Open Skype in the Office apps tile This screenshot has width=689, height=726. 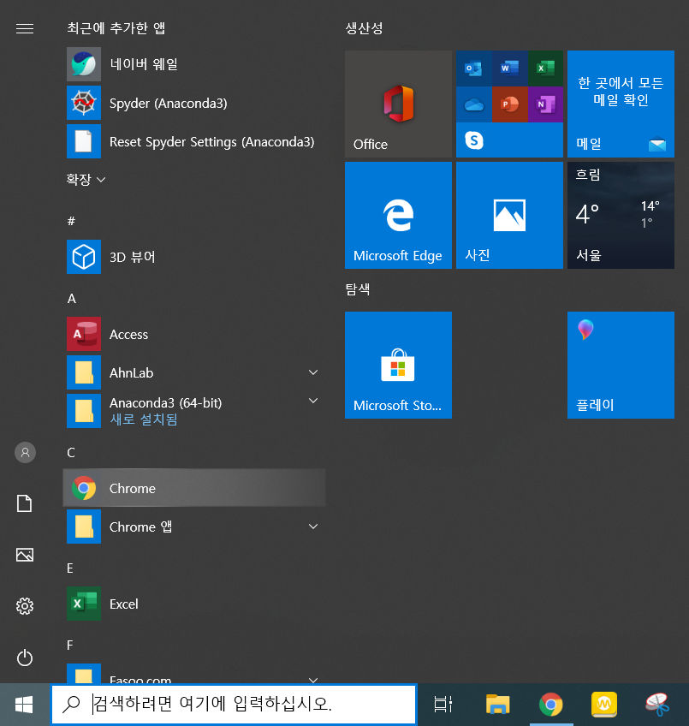tap(473, 140)
